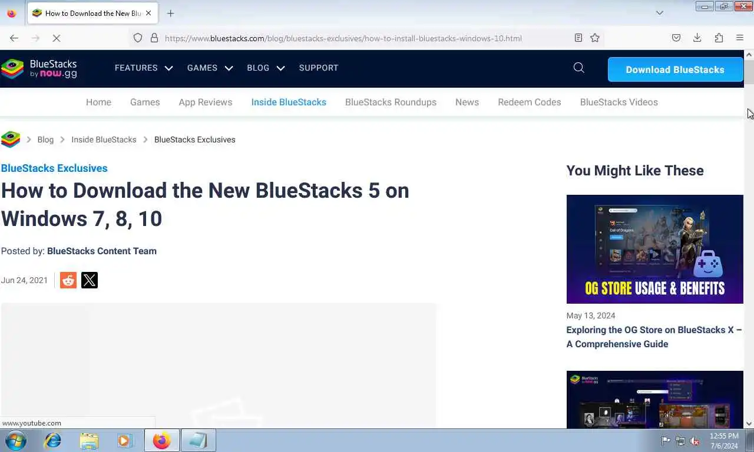Open the tracking protection shield icon
This screenshot has width=754, height=452.
tap(138, 38)
